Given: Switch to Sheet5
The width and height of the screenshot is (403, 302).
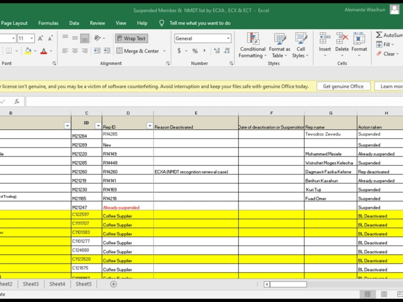Looking at the screenshot, I should (83, 284).
